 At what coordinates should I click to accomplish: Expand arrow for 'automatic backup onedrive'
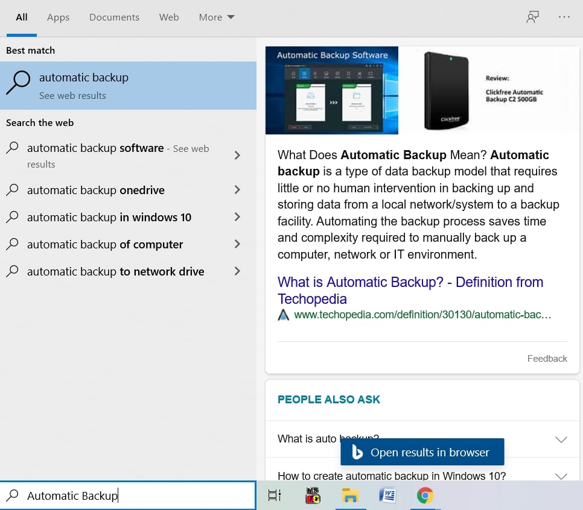237,190
